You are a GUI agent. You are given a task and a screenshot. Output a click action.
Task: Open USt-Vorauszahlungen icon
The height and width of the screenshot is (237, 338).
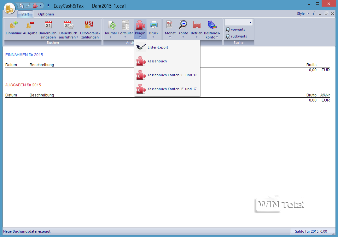pyautogui.click(x=89, y=25)
